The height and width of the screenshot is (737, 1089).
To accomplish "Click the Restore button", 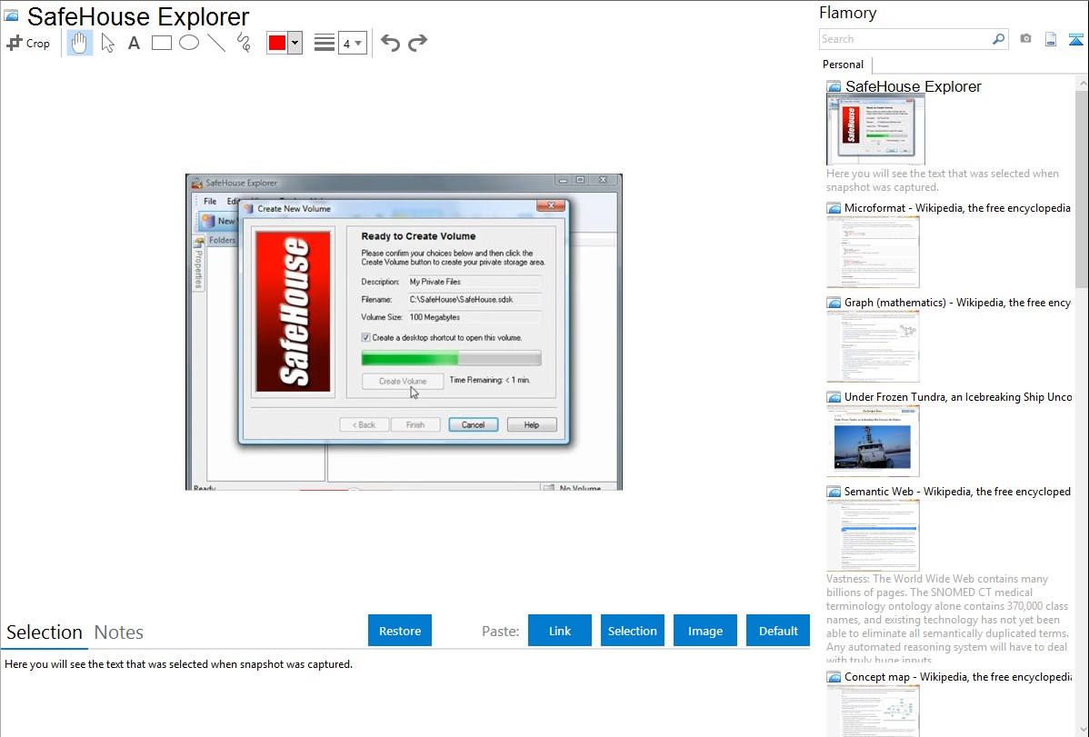I will coord(400,630).
